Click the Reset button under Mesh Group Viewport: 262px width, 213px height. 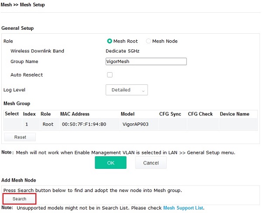pyautogui.click(x=20, y=137)
